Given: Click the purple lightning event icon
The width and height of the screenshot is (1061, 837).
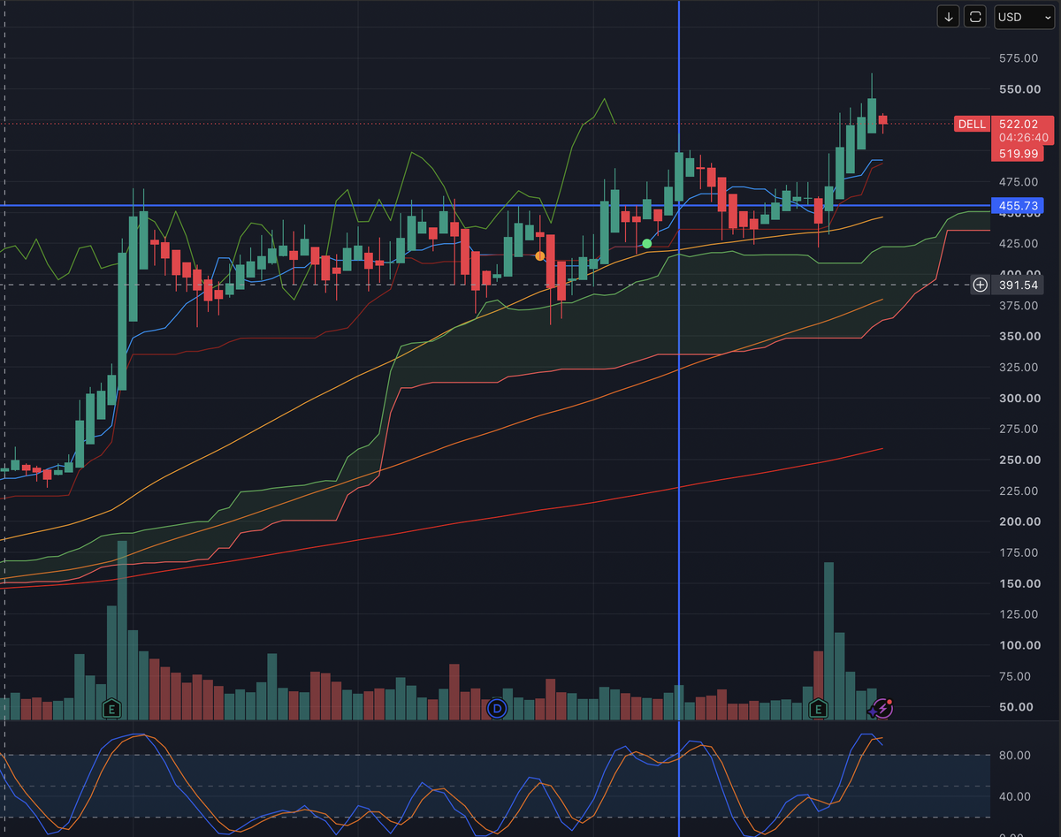Looking at the screenshot, I should click(x=882, y=708).
